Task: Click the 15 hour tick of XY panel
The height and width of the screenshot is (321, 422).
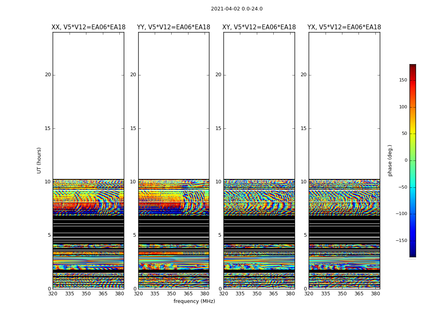Action: pyautogui.click(x=218, y=128)
